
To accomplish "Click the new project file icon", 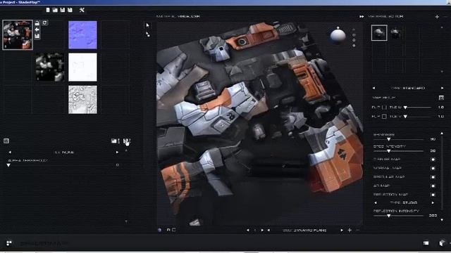I will click(x=48, y=10).
